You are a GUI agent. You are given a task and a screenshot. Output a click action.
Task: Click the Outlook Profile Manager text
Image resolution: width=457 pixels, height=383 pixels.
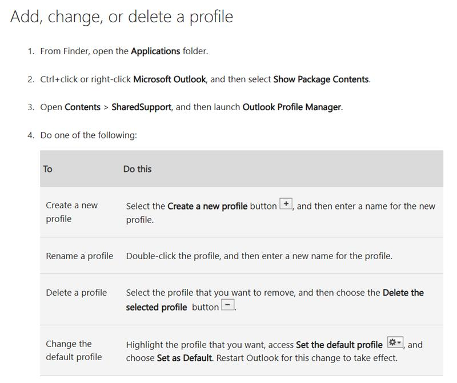[292, 107]
